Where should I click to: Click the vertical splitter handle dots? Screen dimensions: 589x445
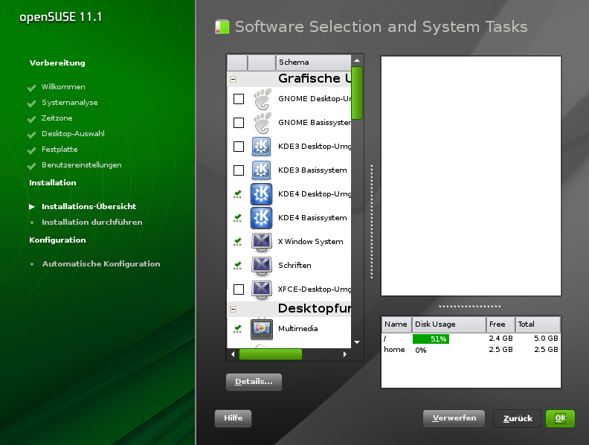(372, 221)
